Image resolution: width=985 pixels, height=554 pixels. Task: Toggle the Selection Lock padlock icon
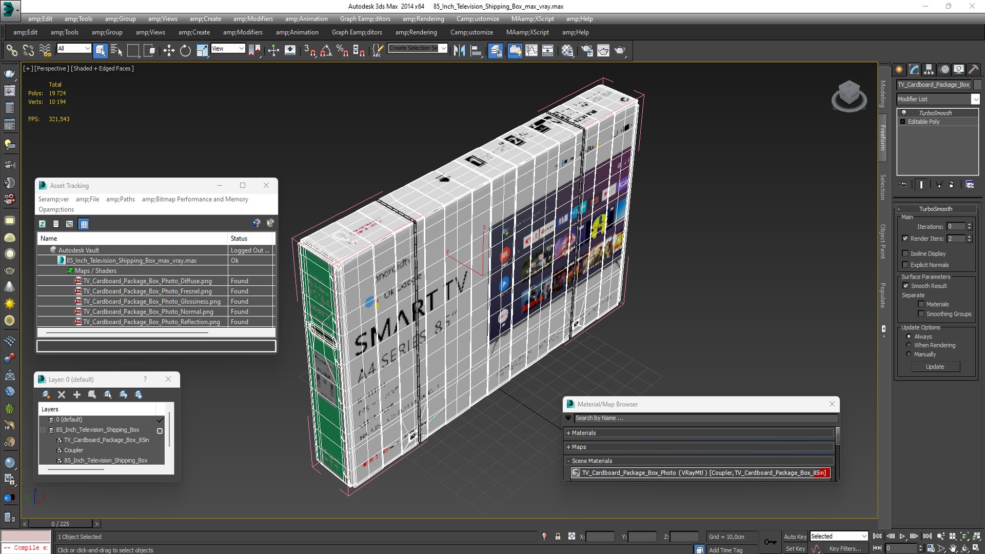coord(558,537)
